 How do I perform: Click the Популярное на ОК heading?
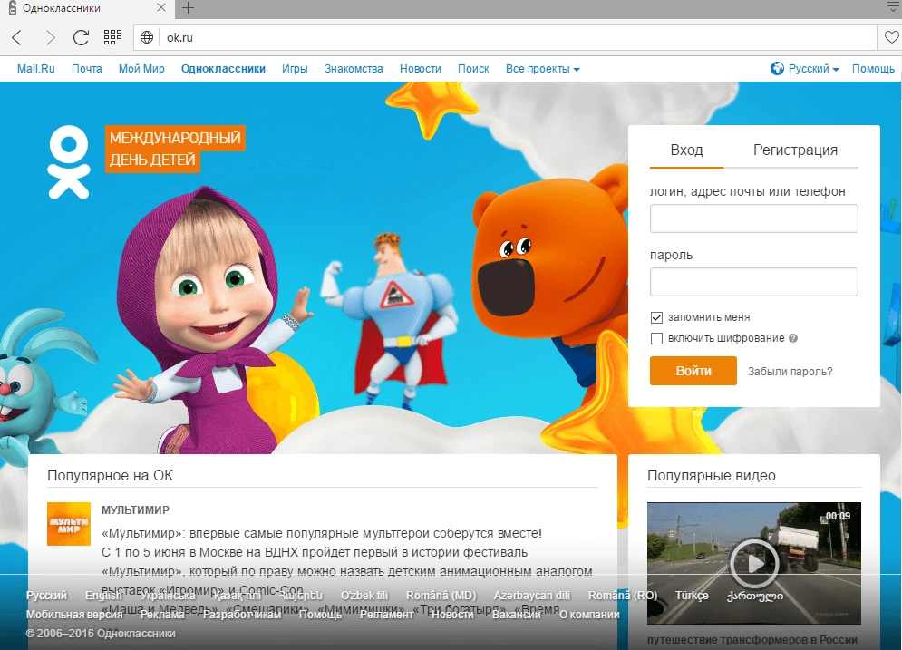(110, 475)
